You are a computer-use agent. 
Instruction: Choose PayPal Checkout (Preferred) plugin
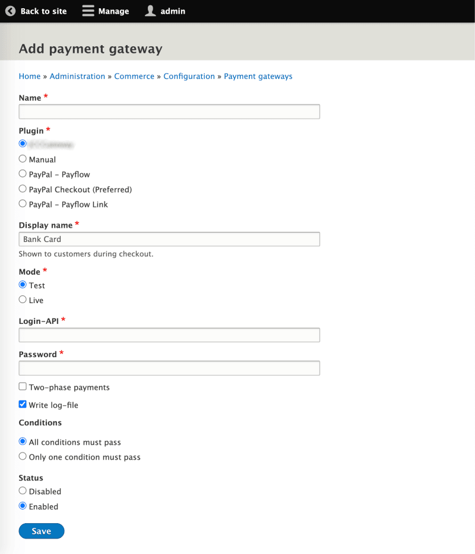point(23,189)
